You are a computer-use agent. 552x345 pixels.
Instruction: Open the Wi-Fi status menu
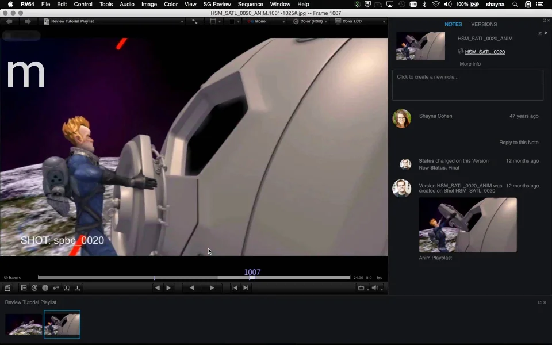click(436, 4)
